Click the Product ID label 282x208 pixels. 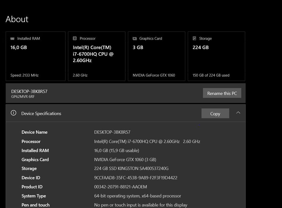click(32, 187)
